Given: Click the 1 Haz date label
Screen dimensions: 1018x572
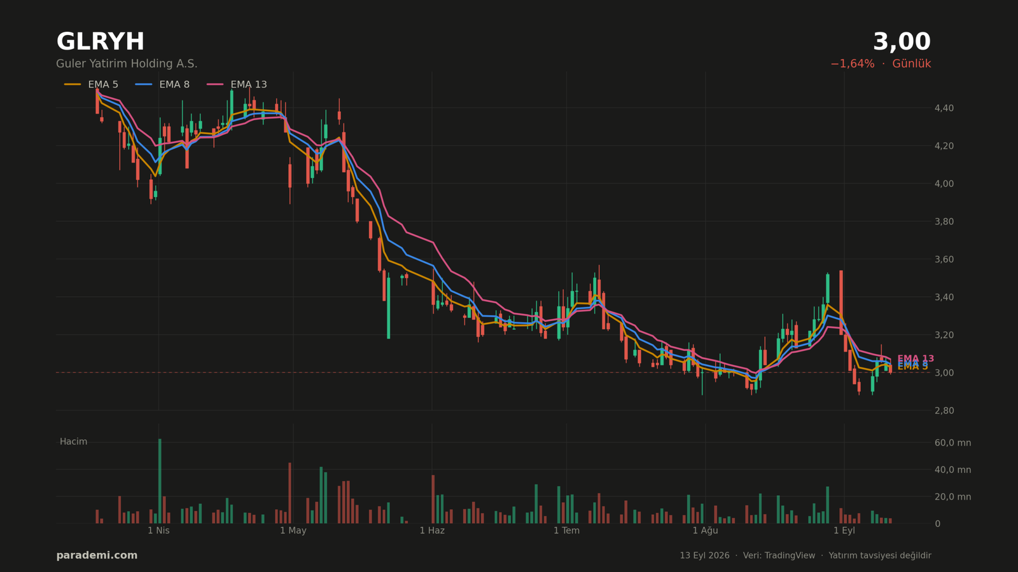Looking at the screenshot, I should pos(432,531).
